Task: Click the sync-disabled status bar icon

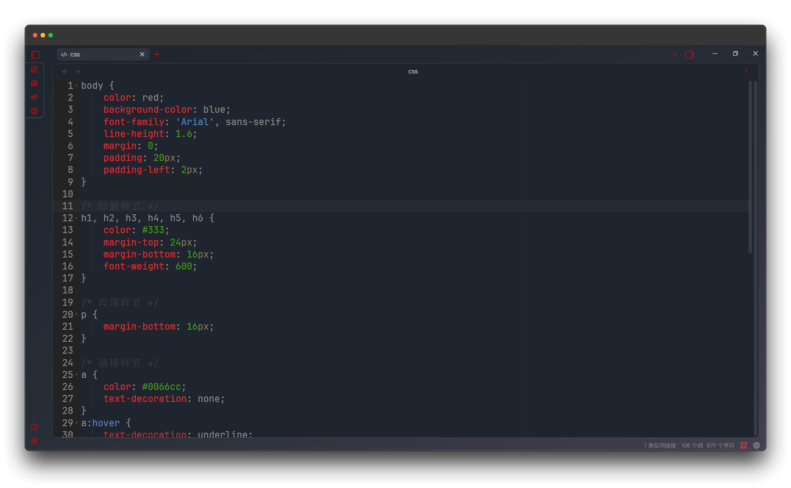Action: [x=744, y=446]
